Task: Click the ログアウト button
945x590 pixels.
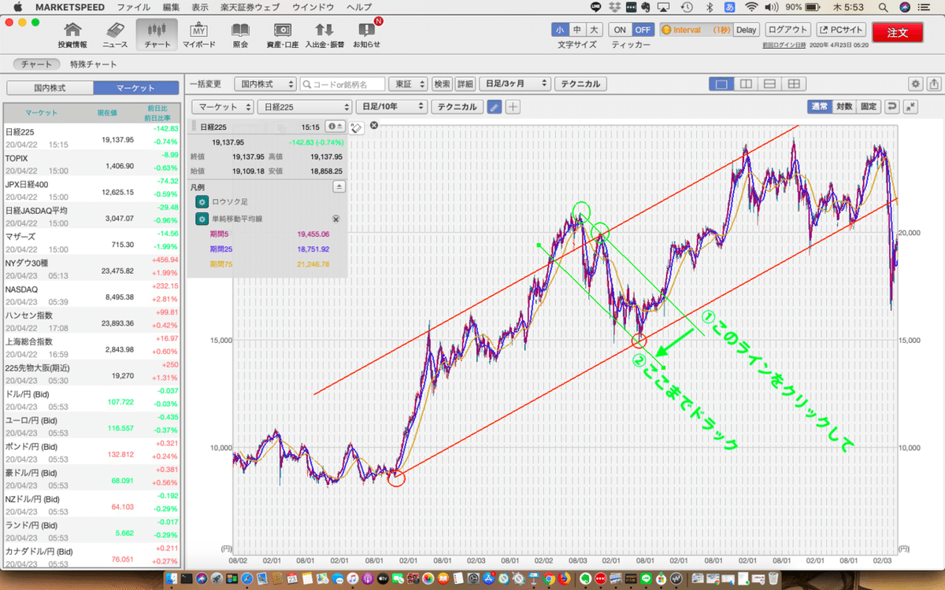Action: tap(787, 30)
